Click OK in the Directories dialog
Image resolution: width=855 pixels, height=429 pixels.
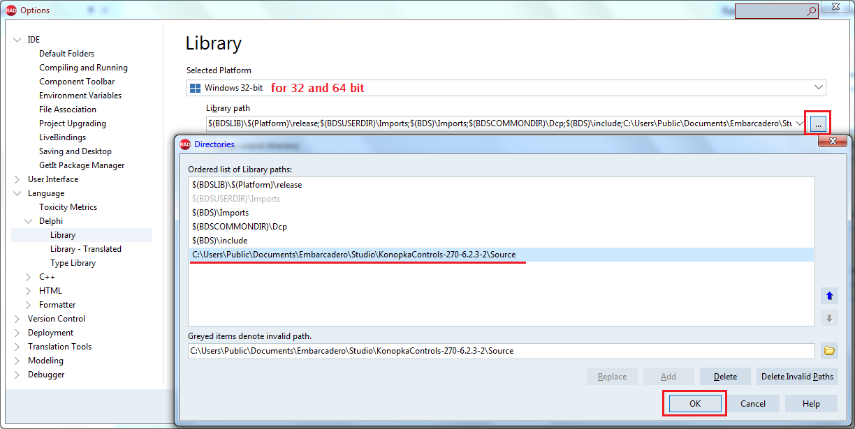(x=694, y=403)
